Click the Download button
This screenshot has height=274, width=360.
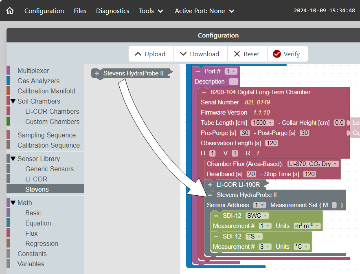pyautogui.click(x=200, y=54)
